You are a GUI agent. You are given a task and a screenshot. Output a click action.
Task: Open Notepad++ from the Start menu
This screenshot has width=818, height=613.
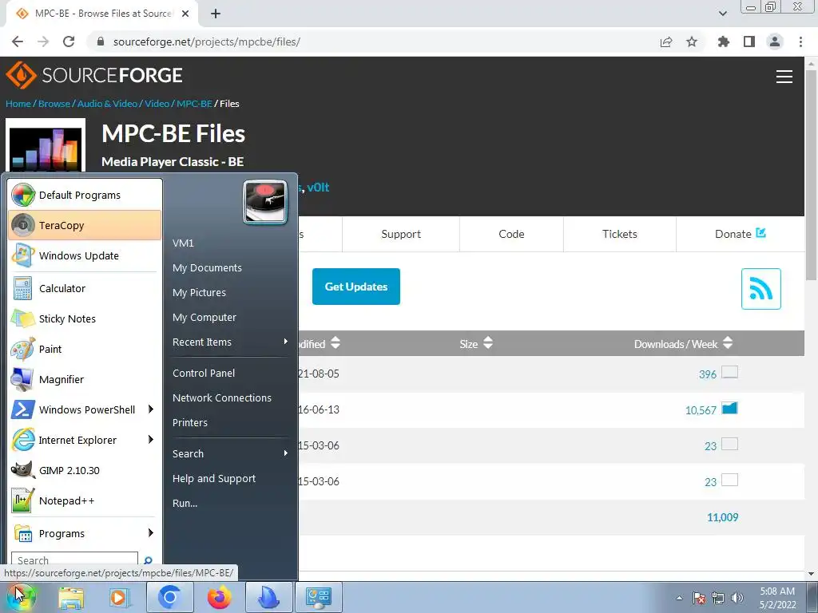pos(85,500)
